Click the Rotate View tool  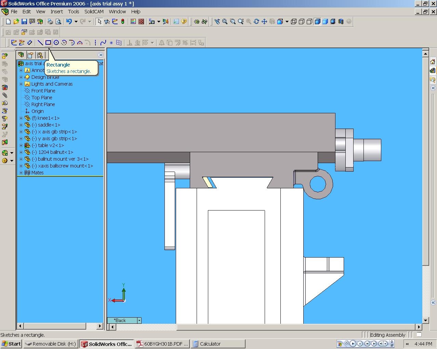[256, 21]
